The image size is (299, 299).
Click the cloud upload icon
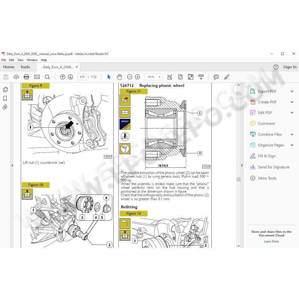16,77
